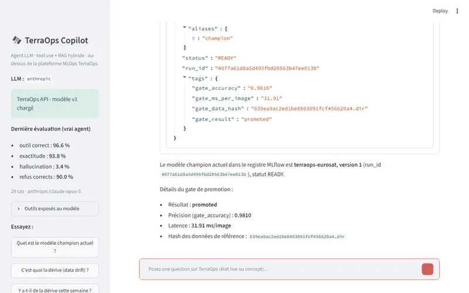Click the "gate_result" JSON key
The image size is (469, 293).
coord(213,120)
